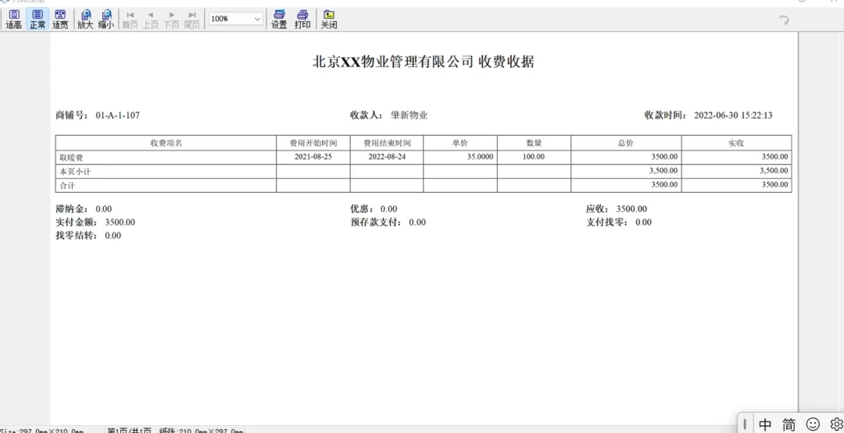The image size is (844, 433).
Task: Click the 第1页/共1页 status bar text
Action: 129,430
